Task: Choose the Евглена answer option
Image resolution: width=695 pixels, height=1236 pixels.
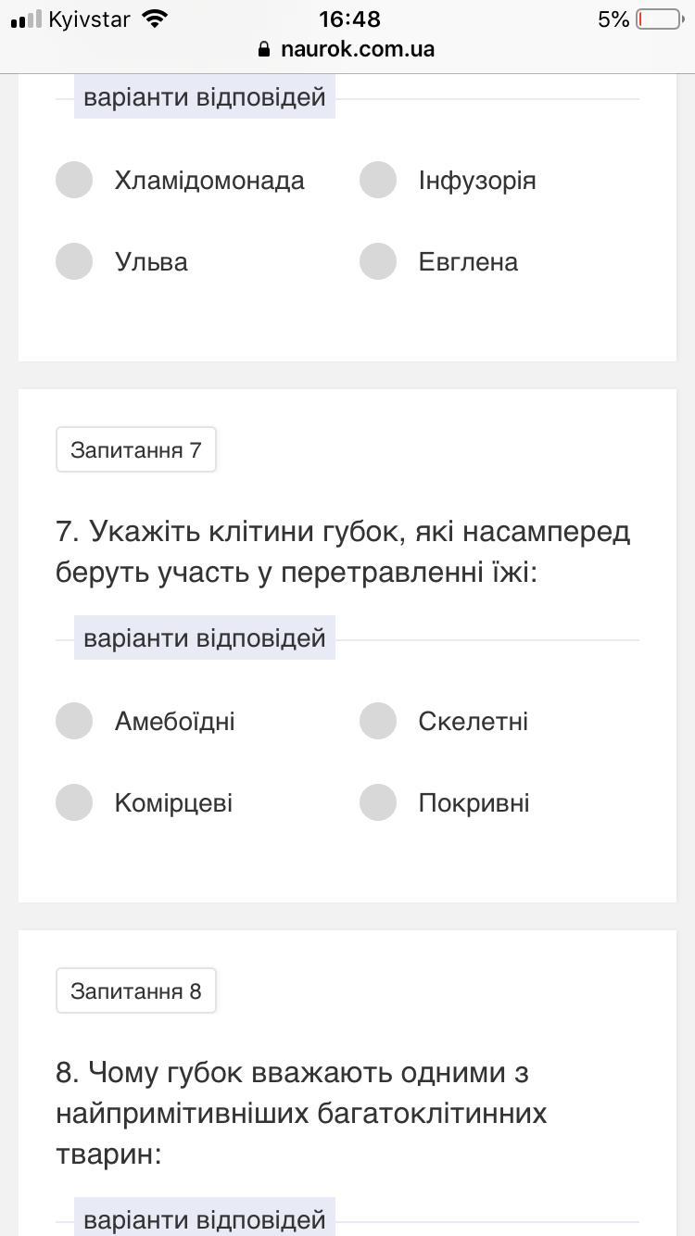Action: (x=378, y=261)
